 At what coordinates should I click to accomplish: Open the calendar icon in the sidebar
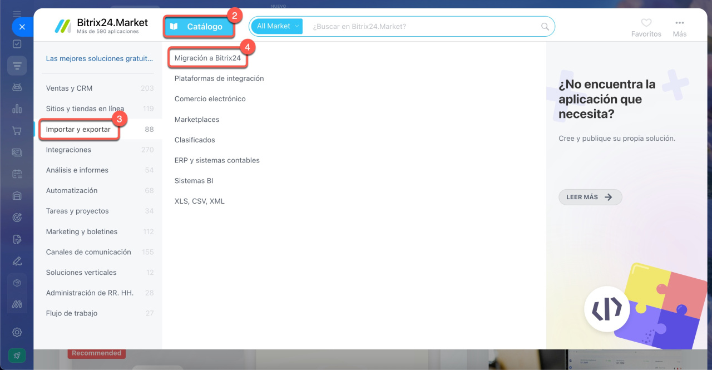point(17,174)
